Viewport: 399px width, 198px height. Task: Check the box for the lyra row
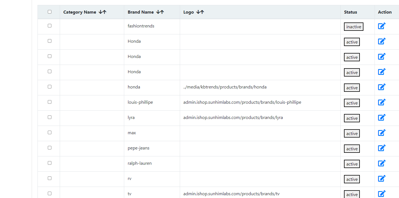click(49, 117)
